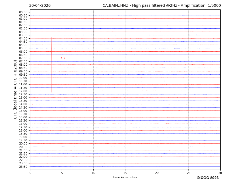Click the small red burst on the 07:00 trace
250x188 pixels.
pos(63,58)
